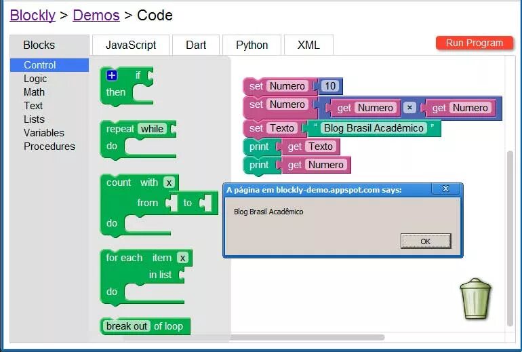This screenshot has height=352, width=522.
Task: Select the Procedures category
Action: [x=49, y=146]
